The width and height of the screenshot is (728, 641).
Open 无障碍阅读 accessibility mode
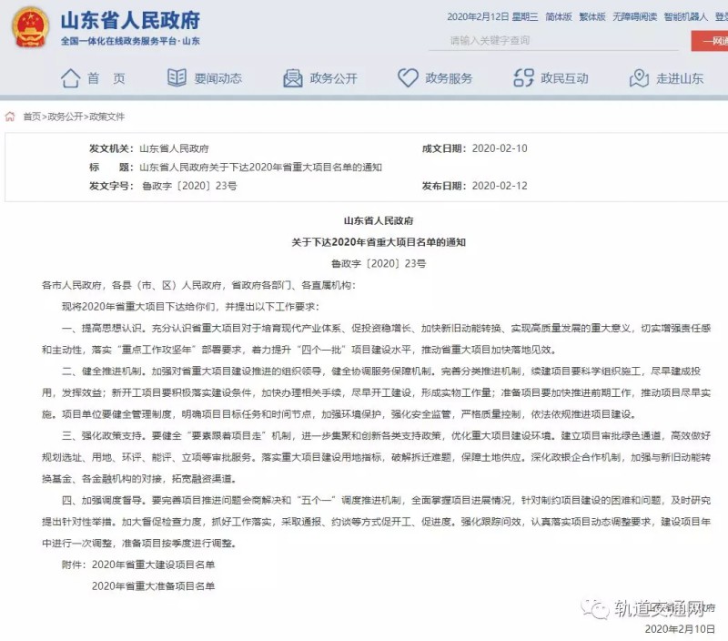click(x=634, y=17)
